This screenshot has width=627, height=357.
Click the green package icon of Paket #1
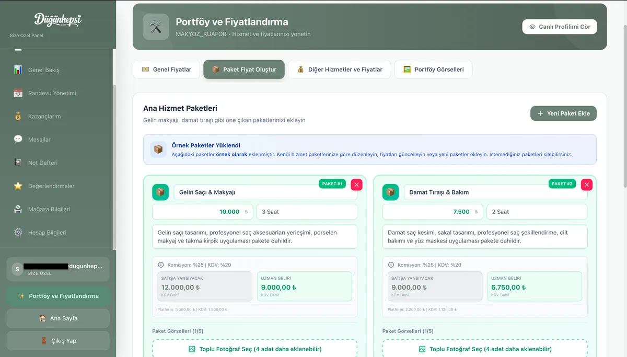[160, 192]
